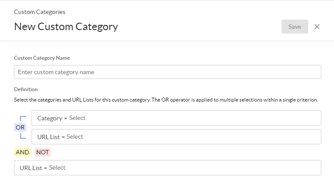Click the pink NOT operator badge
The width and height of the screenshot is (334, 191).
pos(42,152)
